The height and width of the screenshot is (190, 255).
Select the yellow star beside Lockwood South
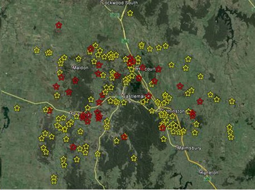pos(130,13)
